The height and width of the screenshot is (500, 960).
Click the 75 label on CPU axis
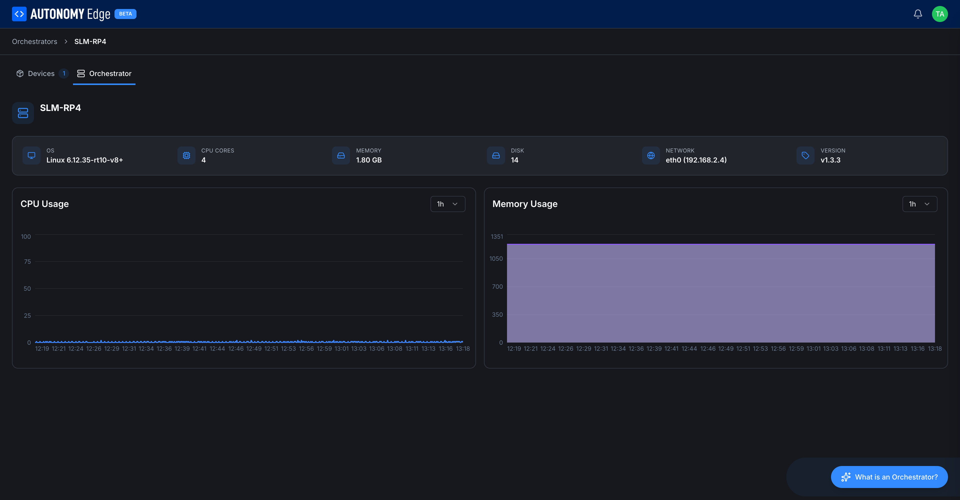tap(27, 261)
